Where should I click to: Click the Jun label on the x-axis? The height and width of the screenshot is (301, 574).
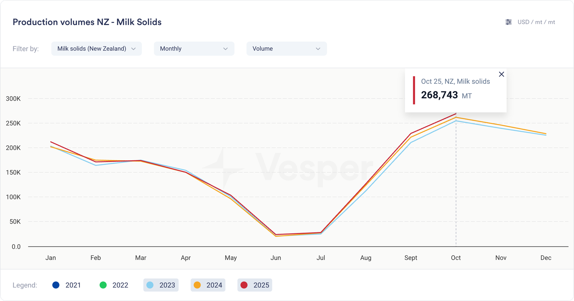point(276,258)
